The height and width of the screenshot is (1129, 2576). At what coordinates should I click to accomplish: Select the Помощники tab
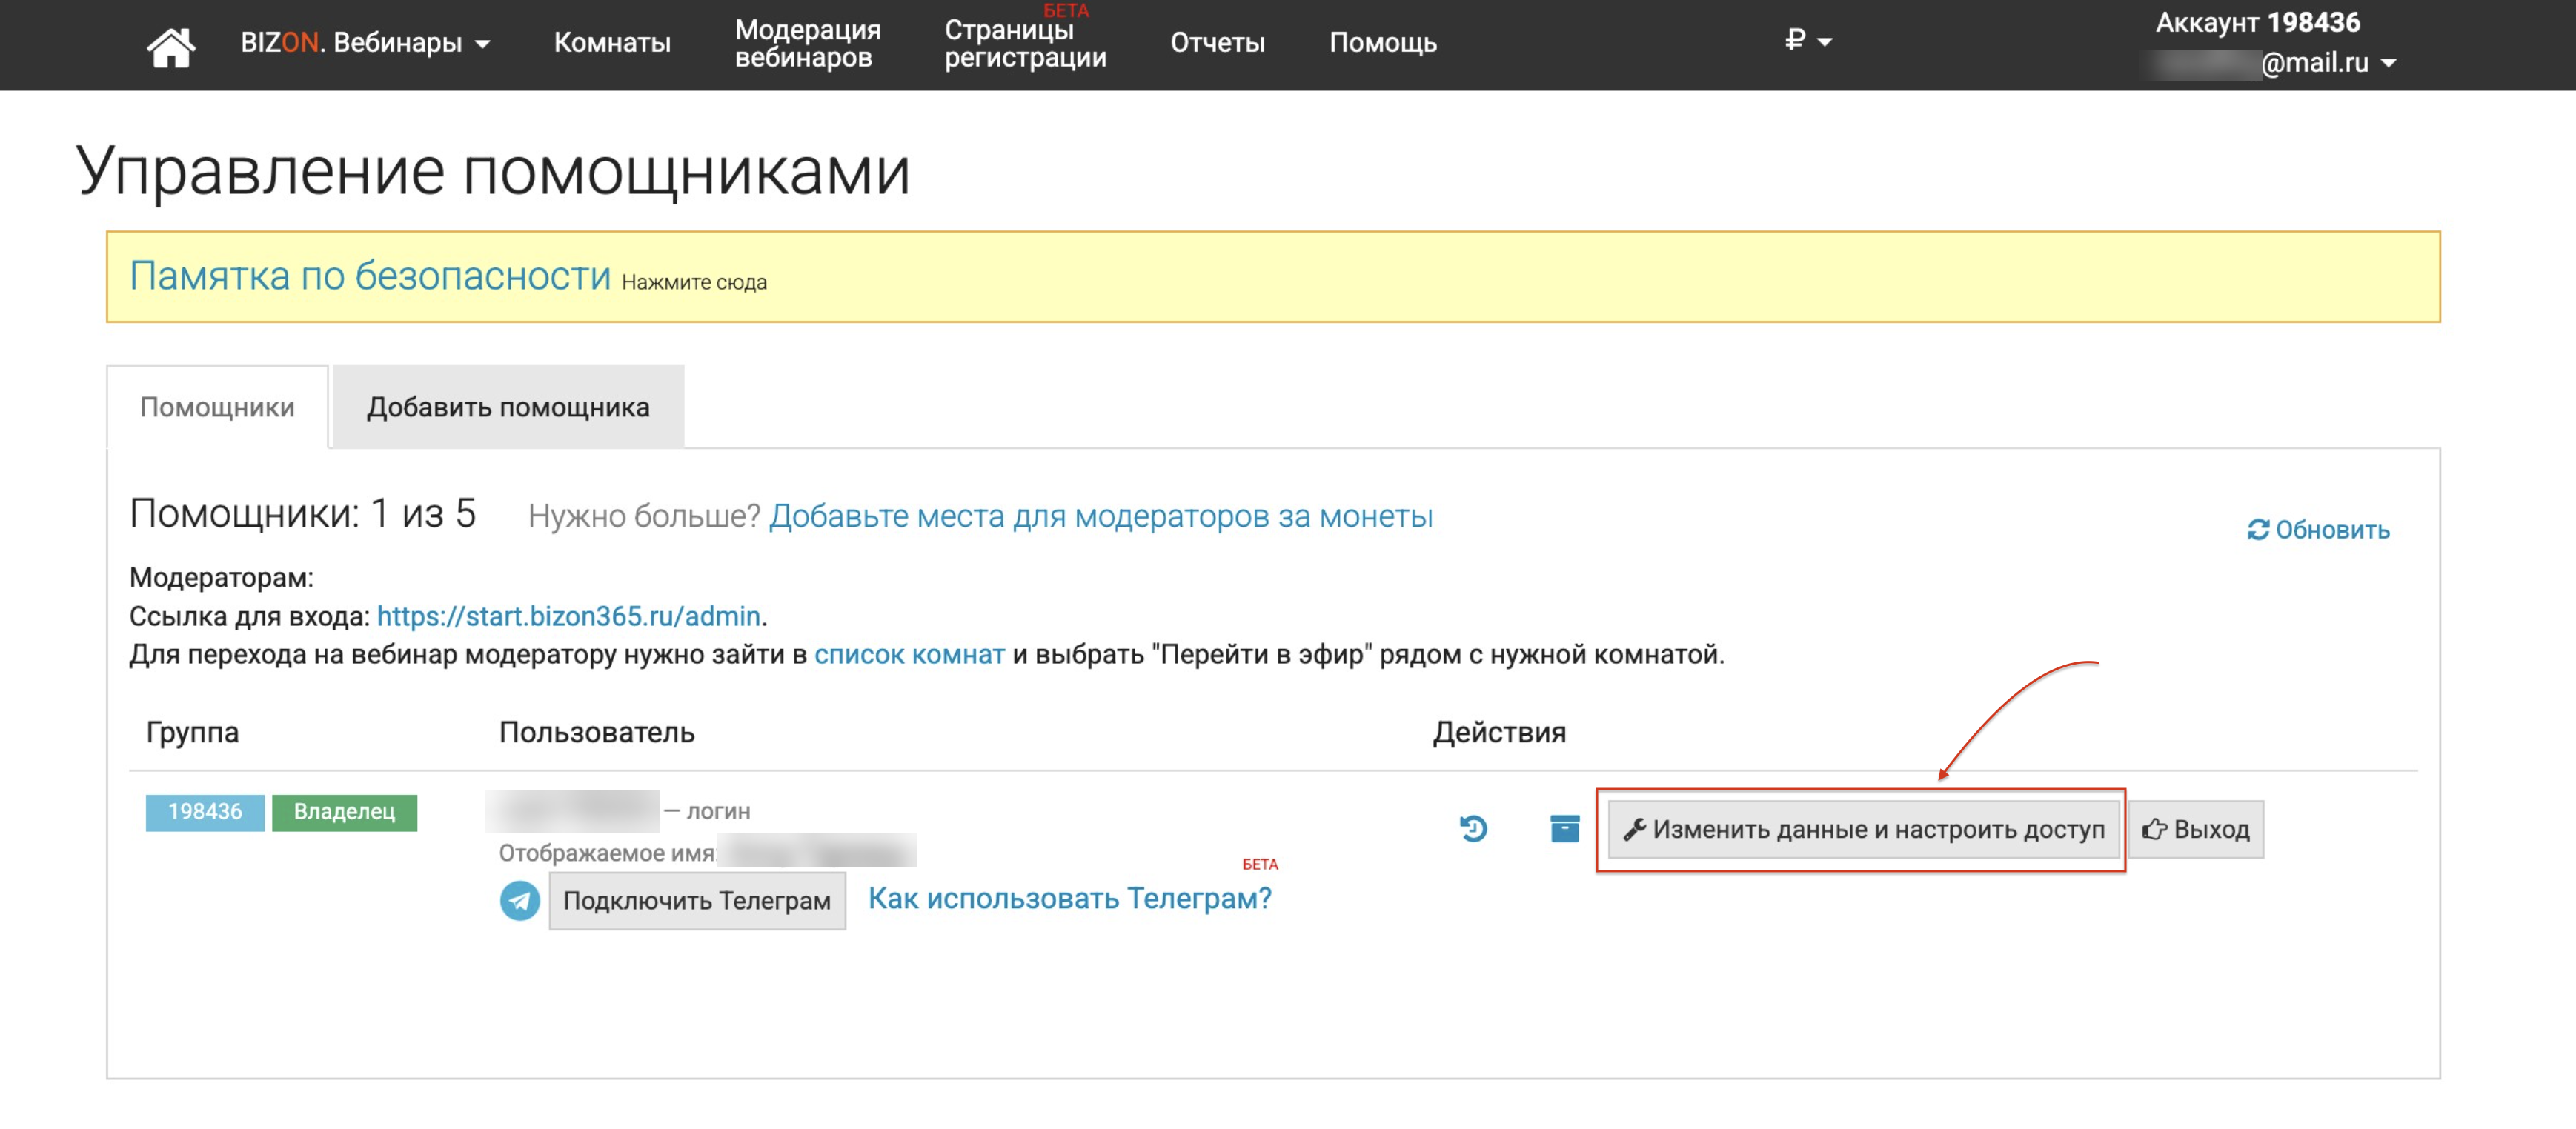(x=217, y=407)
